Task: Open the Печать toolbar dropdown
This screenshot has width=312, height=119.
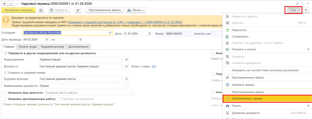Action: point(136,10)
